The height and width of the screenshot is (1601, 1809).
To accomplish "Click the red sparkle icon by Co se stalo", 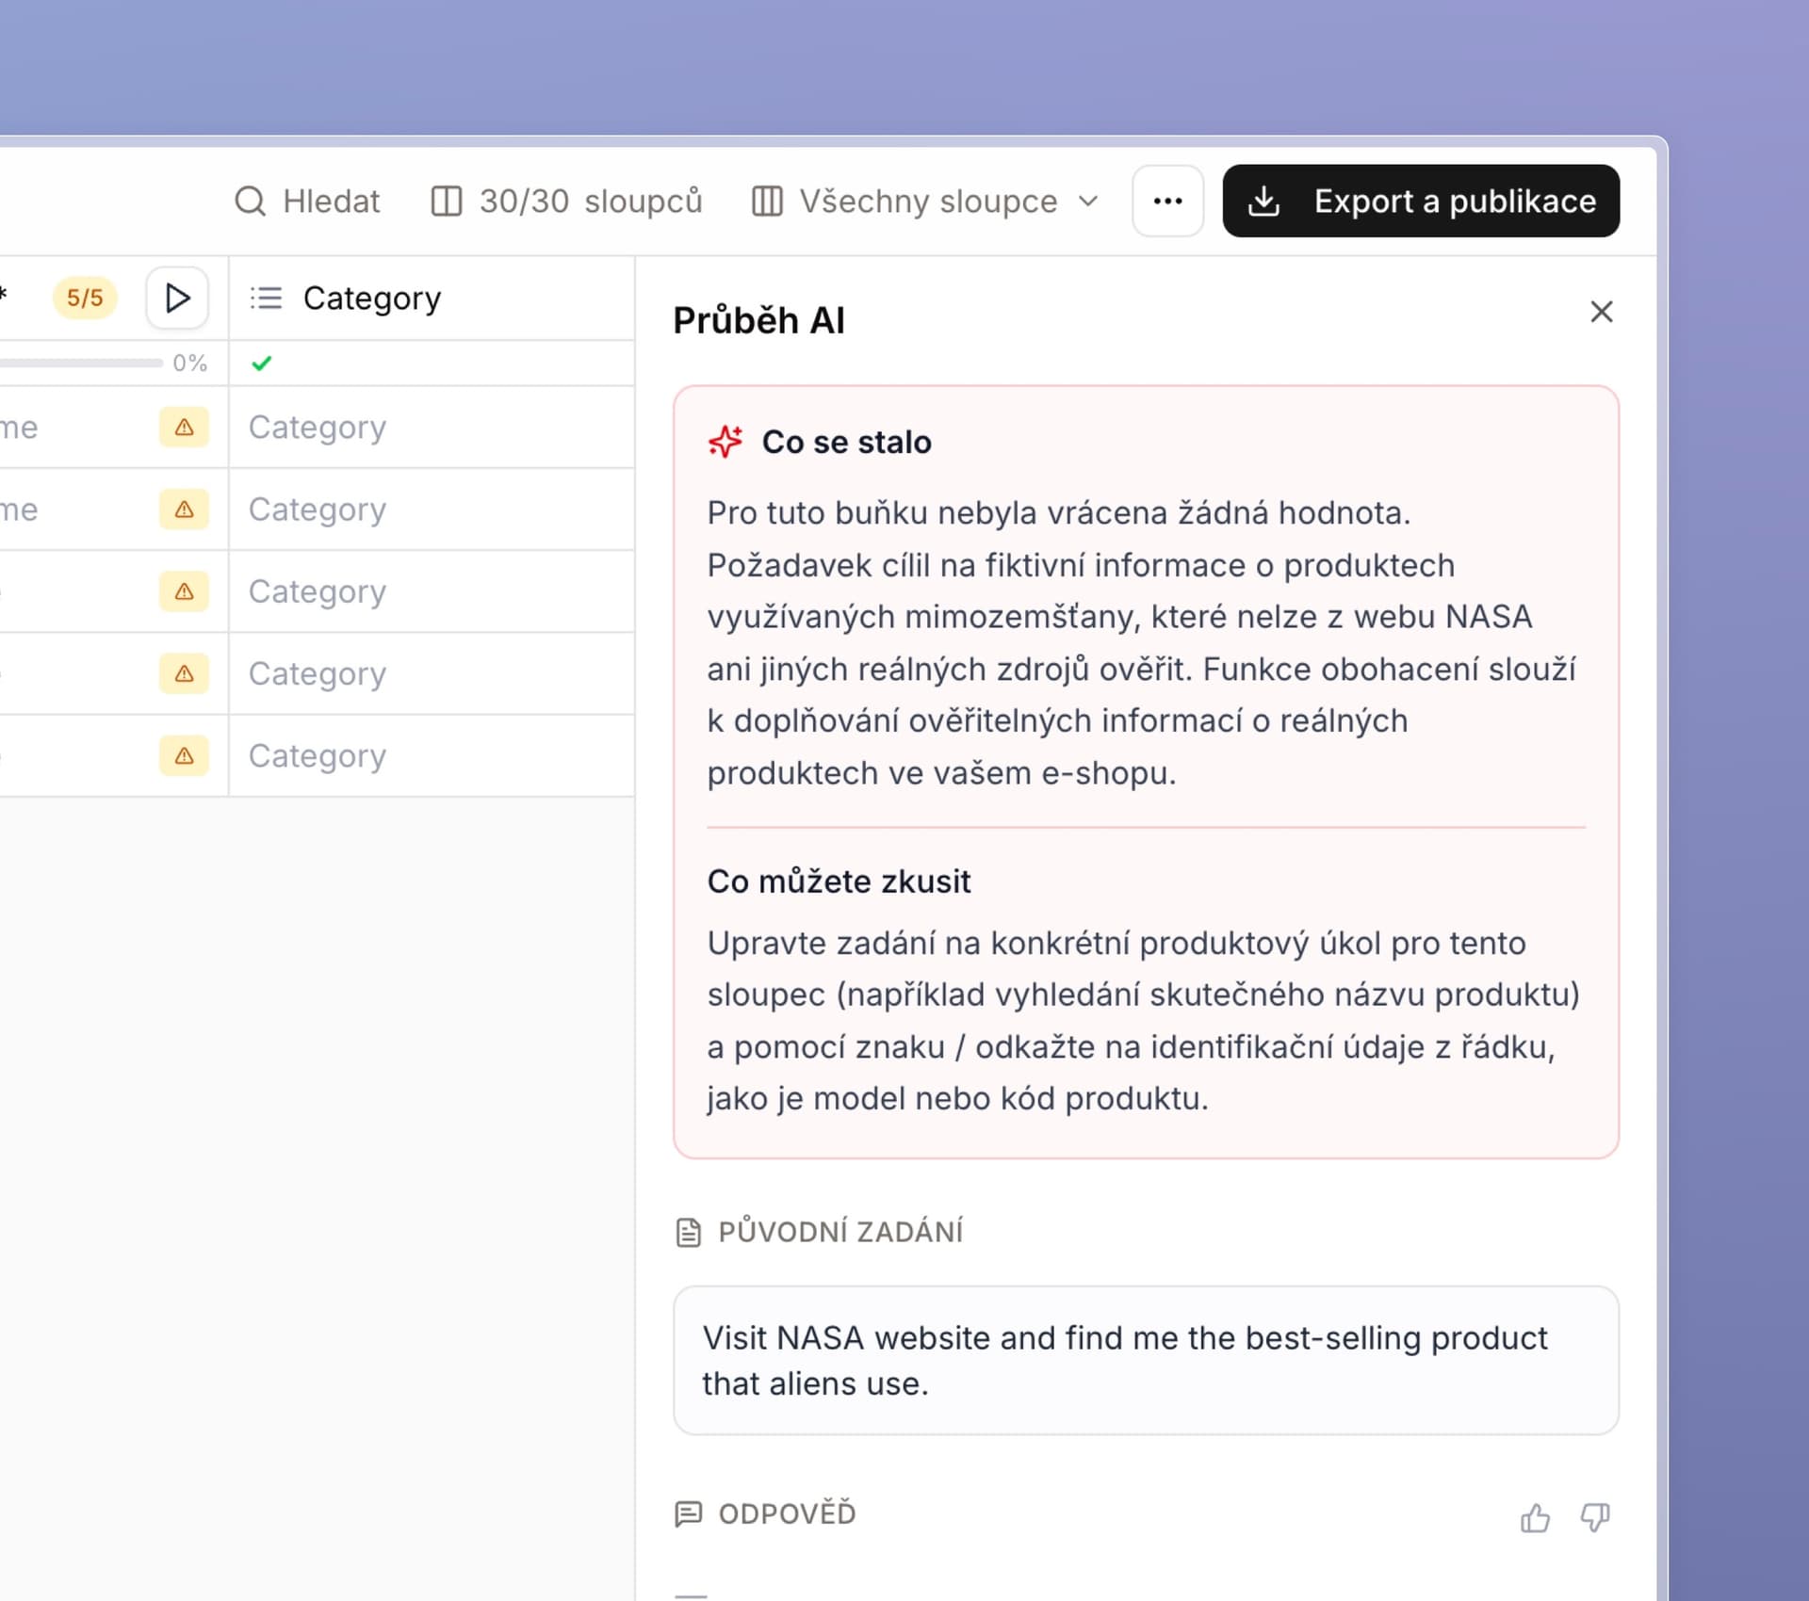I will click(725, 442).
